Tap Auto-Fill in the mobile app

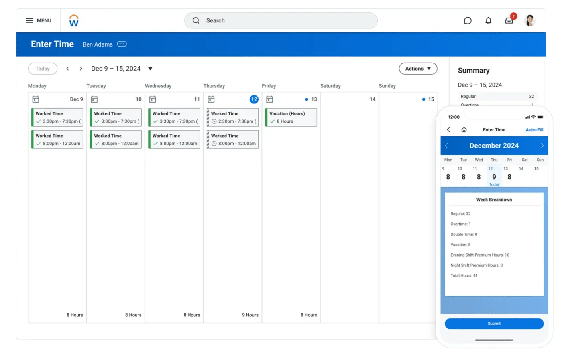534,130
